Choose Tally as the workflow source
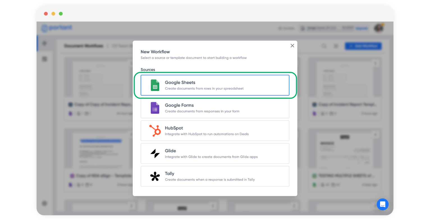Screen dimensions: 430x221 tap(215, 176)
